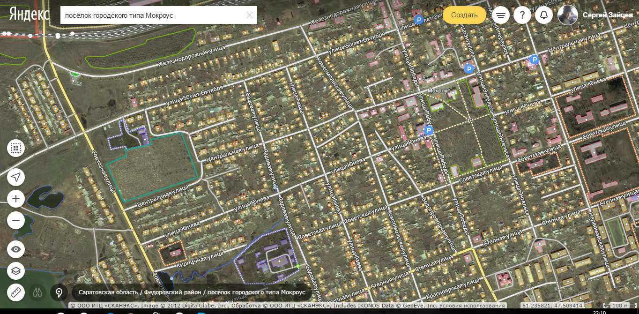Open the map layers stack button
Viewport: 639px width, 314px height.
(16, 271)
